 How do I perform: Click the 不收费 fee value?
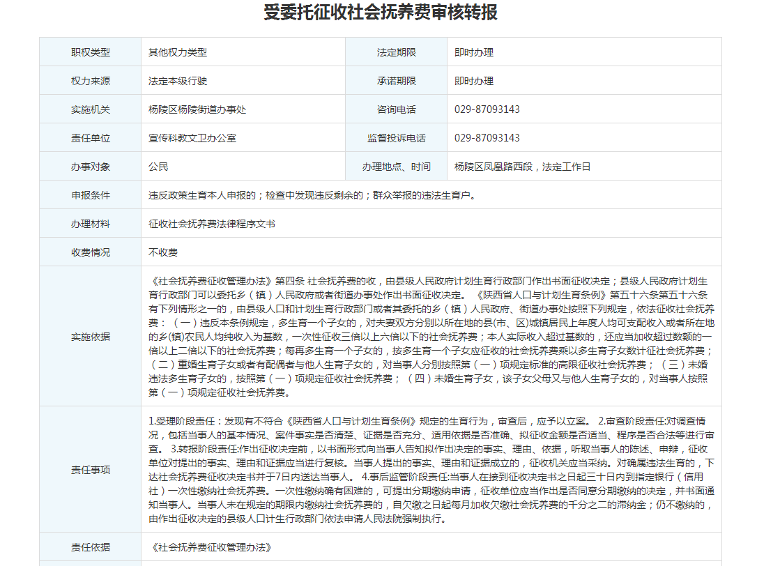pyautogui.click(x=163, y=252)
